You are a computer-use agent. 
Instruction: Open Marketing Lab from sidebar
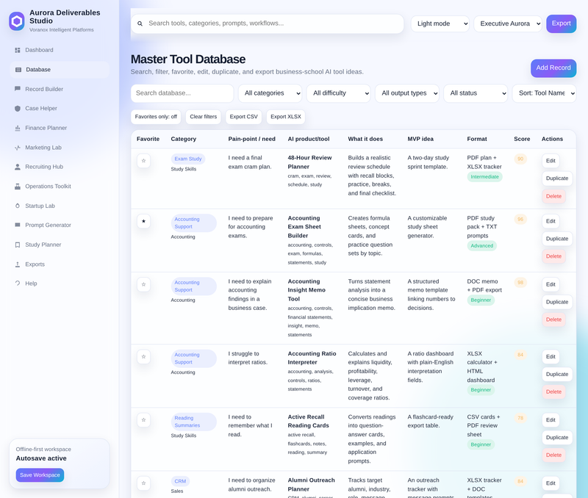tap(60, 148)
